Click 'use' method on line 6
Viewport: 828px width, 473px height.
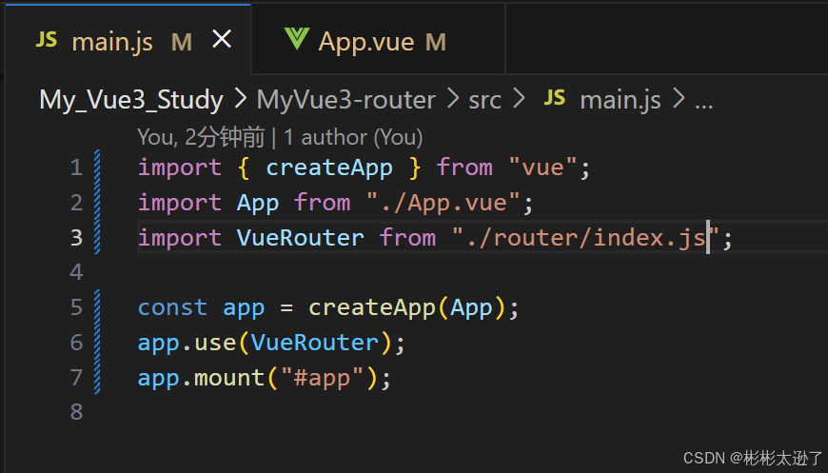pyautogui.click(x=215, y=344)
